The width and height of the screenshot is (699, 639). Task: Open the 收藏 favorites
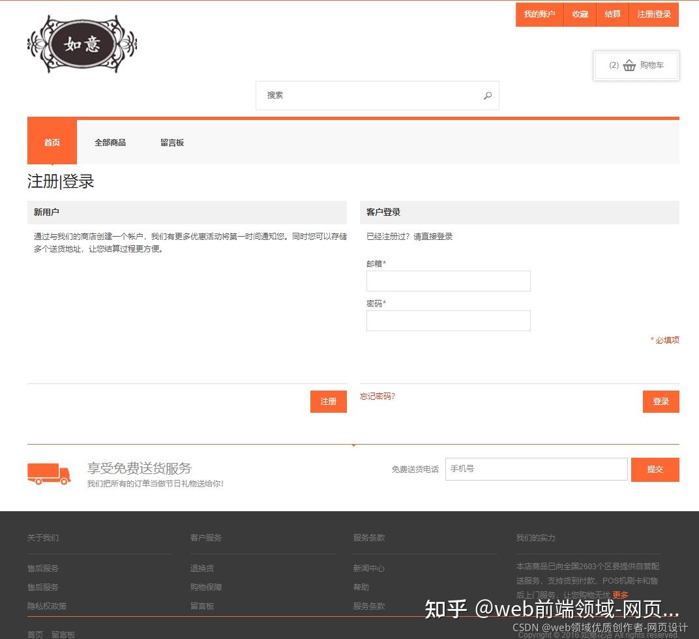580,14
